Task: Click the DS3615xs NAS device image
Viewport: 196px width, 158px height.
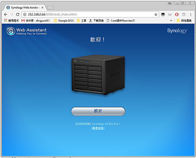Action: click(98, 74)
